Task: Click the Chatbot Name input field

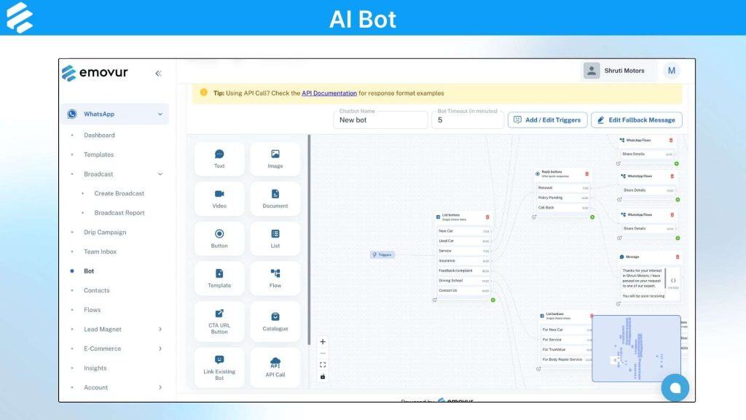Action: coord(380,120)
